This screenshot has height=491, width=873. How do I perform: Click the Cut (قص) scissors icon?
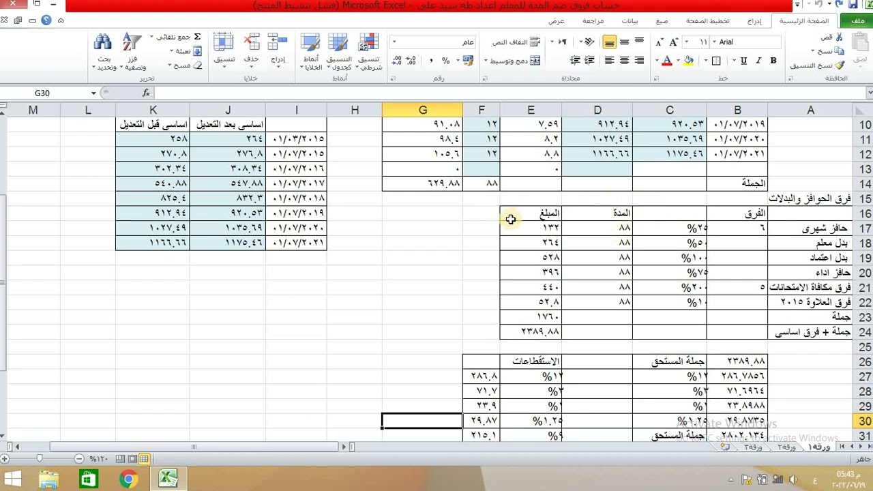839,37
